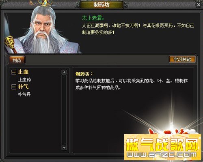This screenshot has height=162, width=203.
Task: Click the 制药坊 description heading
Action: coord(84,74)
